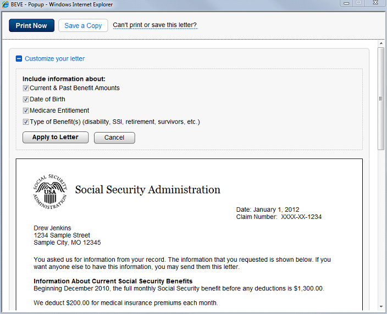Image resolution: width=387 pixels, height=314 pixels.
Task: Click the Customize your letter link text
Action: tap(54, 59)
